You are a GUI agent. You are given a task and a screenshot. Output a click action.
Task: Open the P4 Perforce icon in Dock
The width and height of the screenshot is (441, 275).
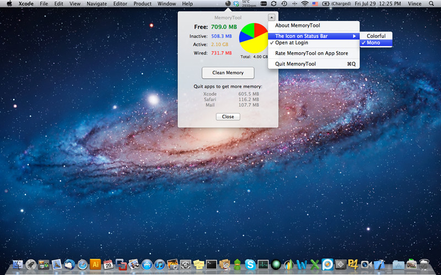point(353,265)
